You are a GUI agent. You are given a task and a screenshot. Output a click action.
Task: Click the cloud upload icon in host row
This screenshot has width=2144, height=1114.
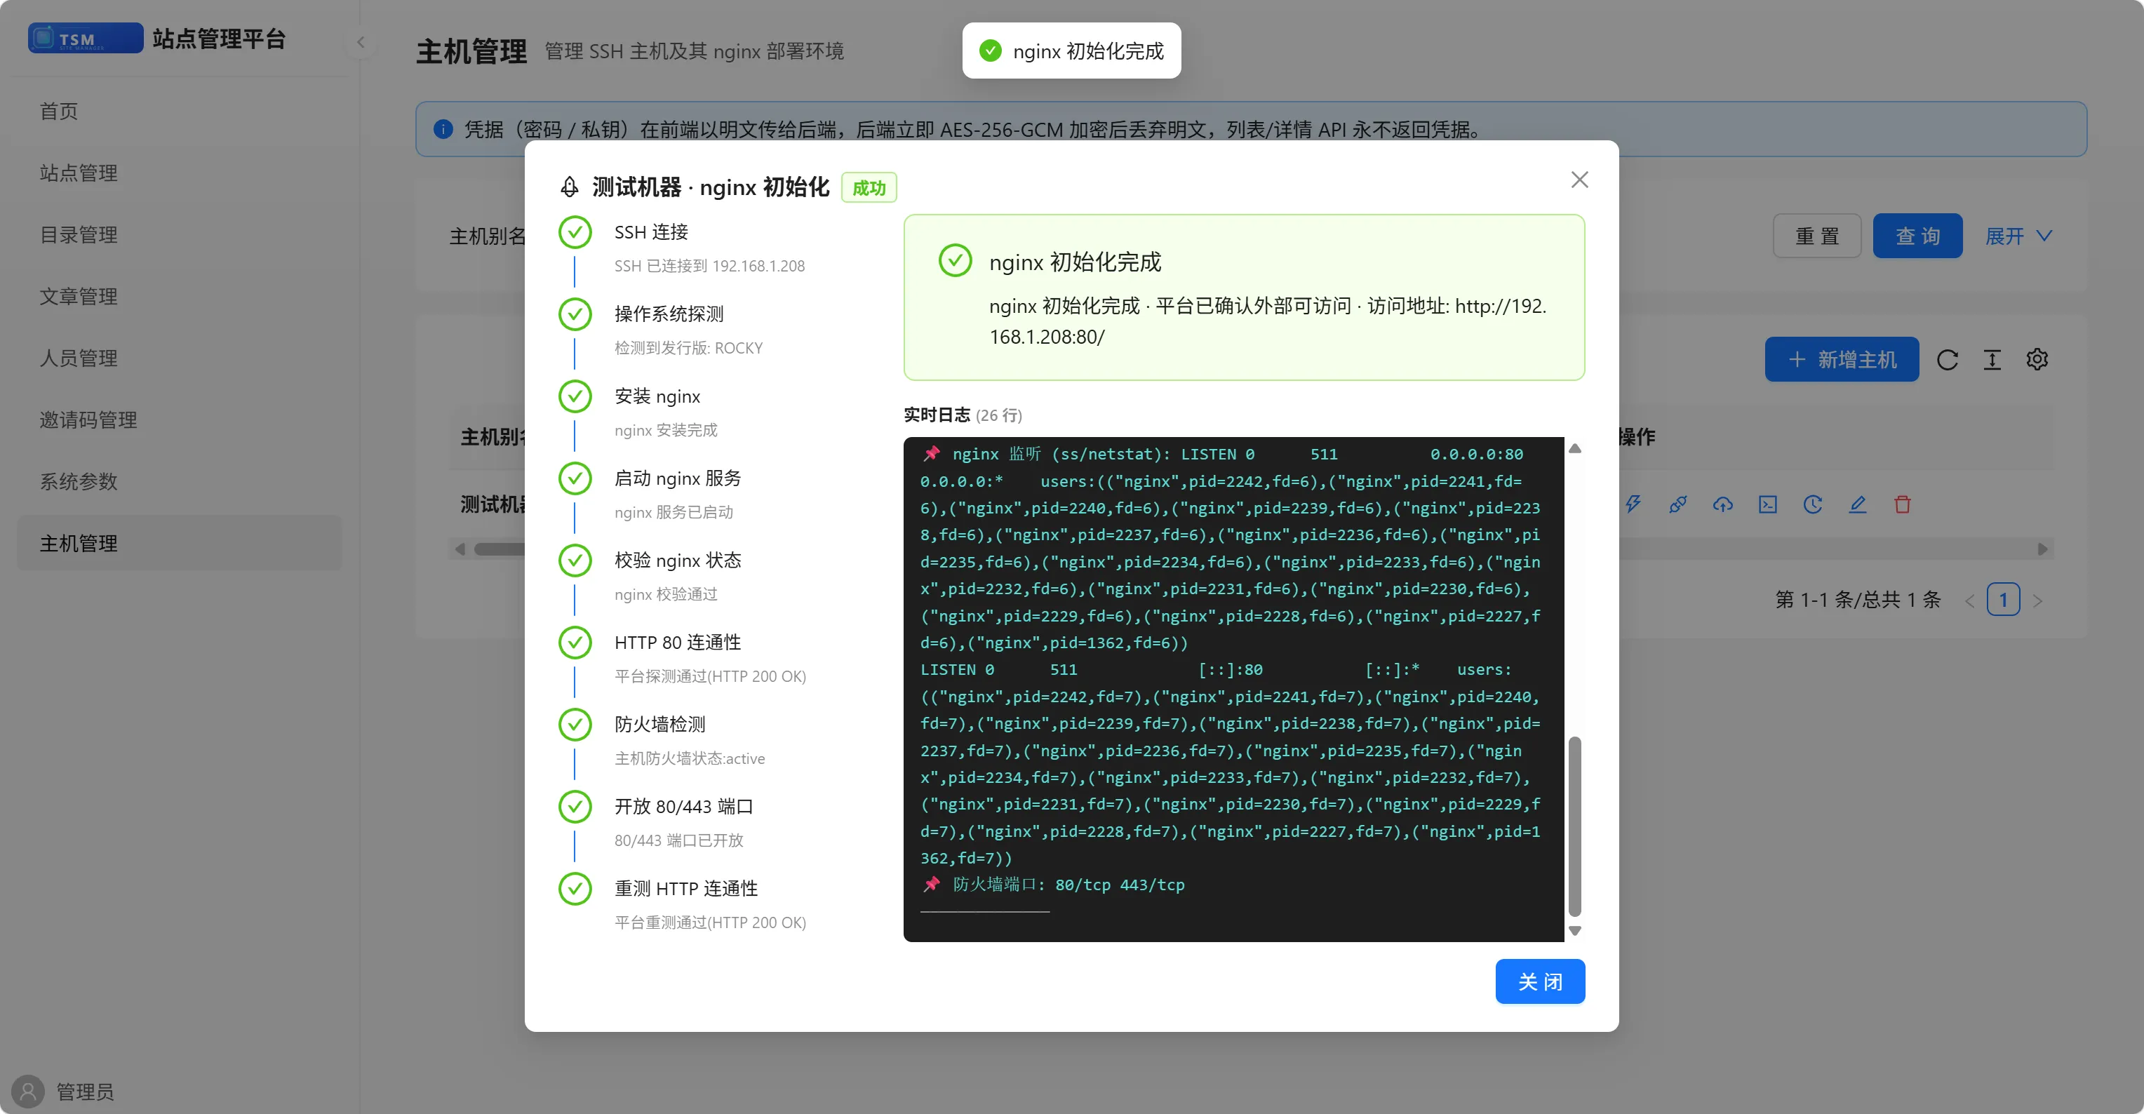(x=1723, y=504)
